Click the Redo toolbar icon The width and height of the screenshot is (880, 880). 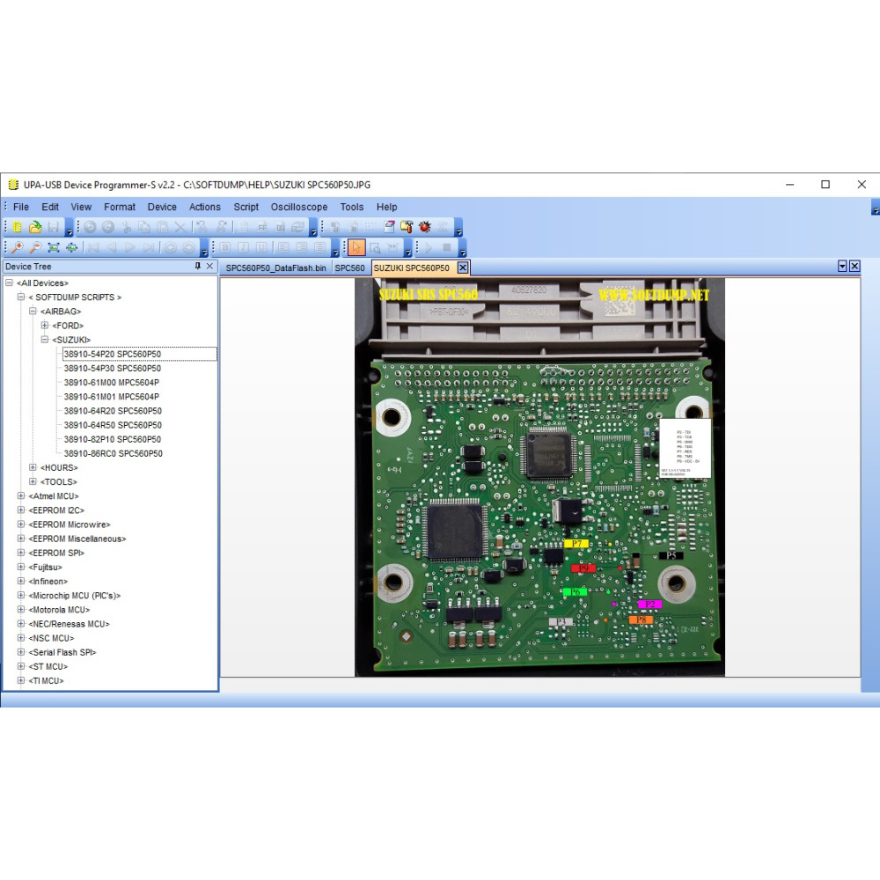click(107, 227)
